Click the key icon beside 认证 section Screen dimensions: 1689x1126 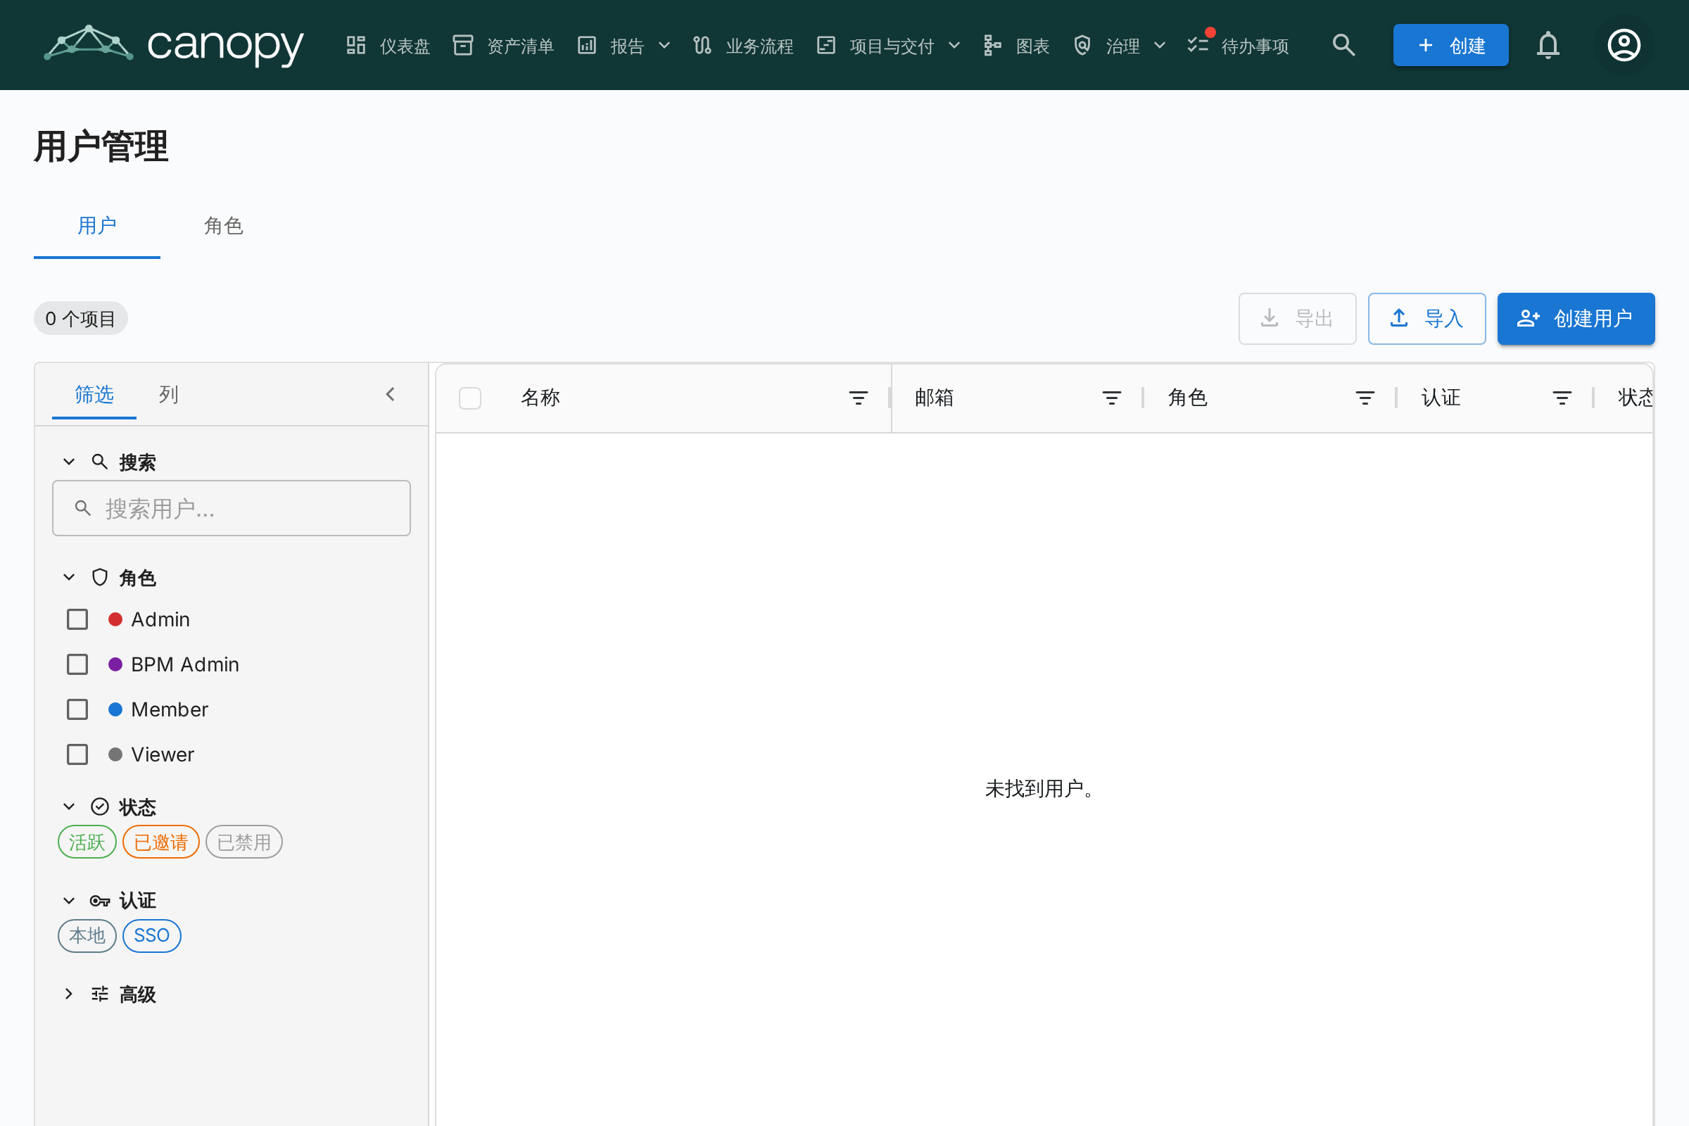pos(100,901)
